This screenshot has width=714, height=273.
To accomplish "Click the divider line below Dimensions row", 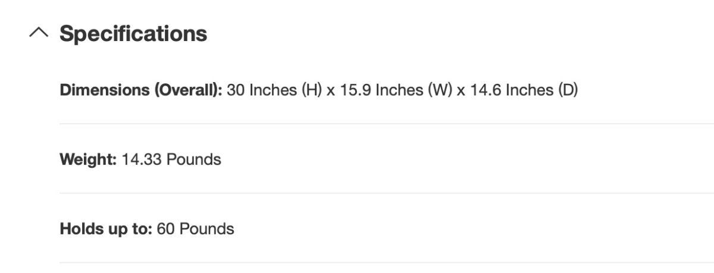I will point(387,124).
